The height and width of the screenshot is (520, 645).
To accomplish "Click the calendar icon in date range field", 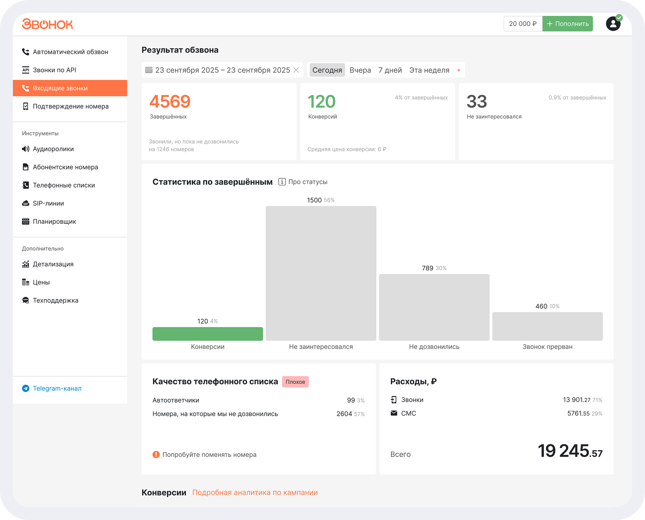I will coord(149,70).
